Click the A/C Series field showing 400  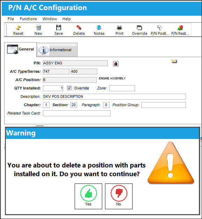click(x=84, y=71)
